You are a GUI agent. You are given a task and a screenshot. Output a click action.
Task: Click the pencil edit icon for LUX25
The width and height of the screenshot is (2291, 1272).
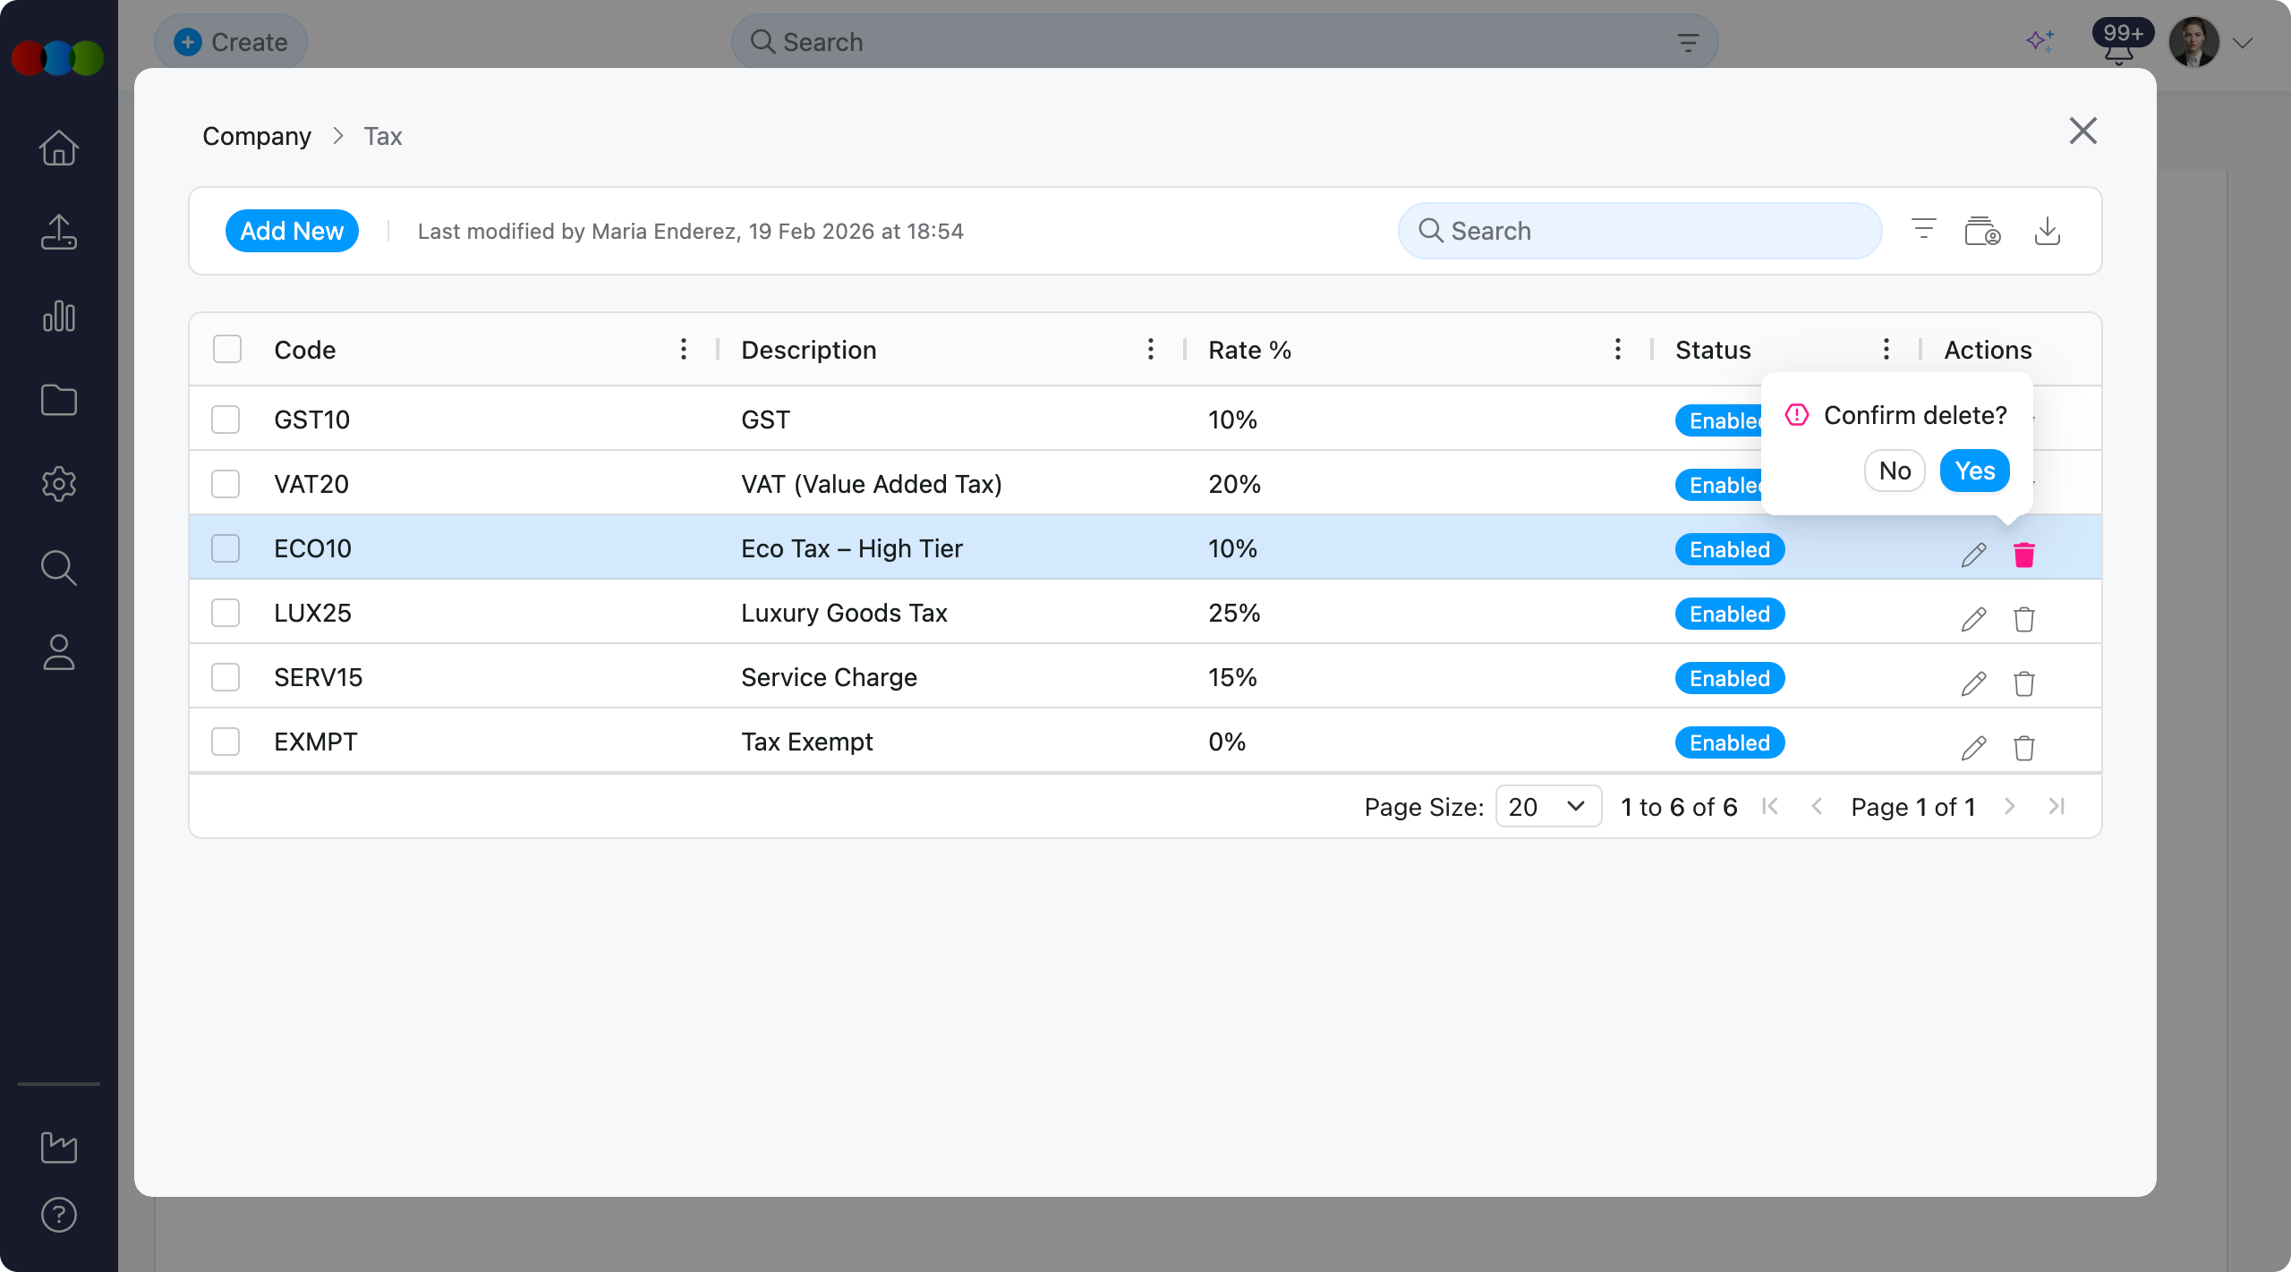(x=1973, y=619)
